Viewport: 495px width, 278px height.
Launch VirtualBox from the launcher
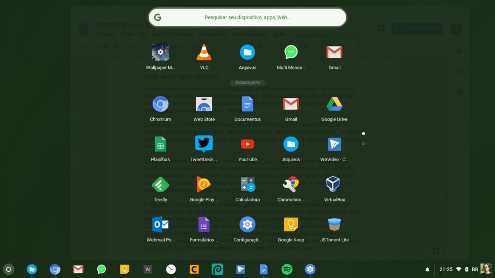333,184
